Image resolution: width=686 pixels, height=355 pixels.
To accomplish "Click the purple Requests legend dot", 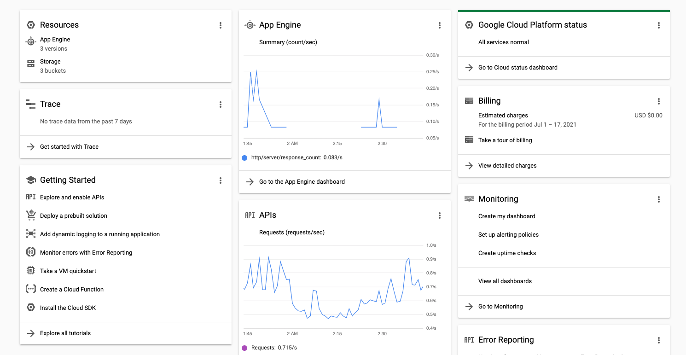I will (x=244, y=348).
